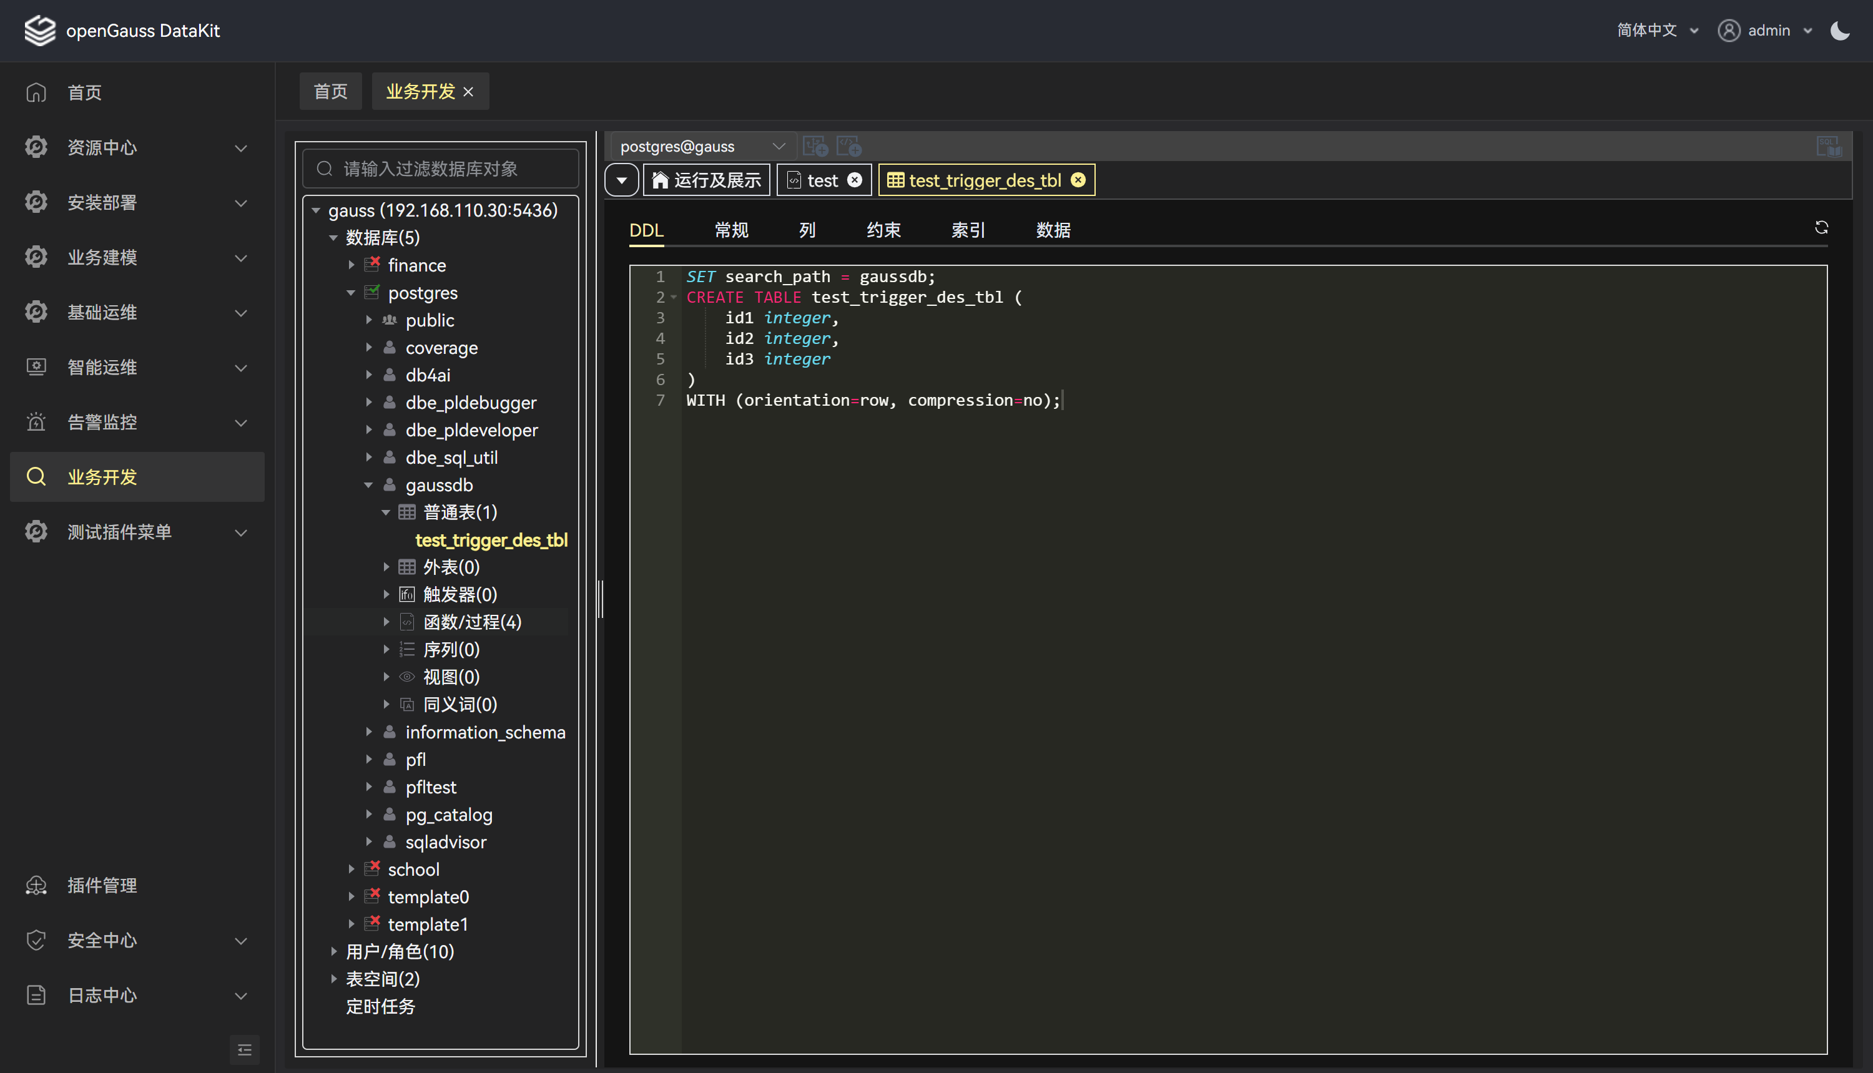Click the openGauss DataKit logo
The width and height of the screenshot is (1873, 1073).
[x=40, y=30]
